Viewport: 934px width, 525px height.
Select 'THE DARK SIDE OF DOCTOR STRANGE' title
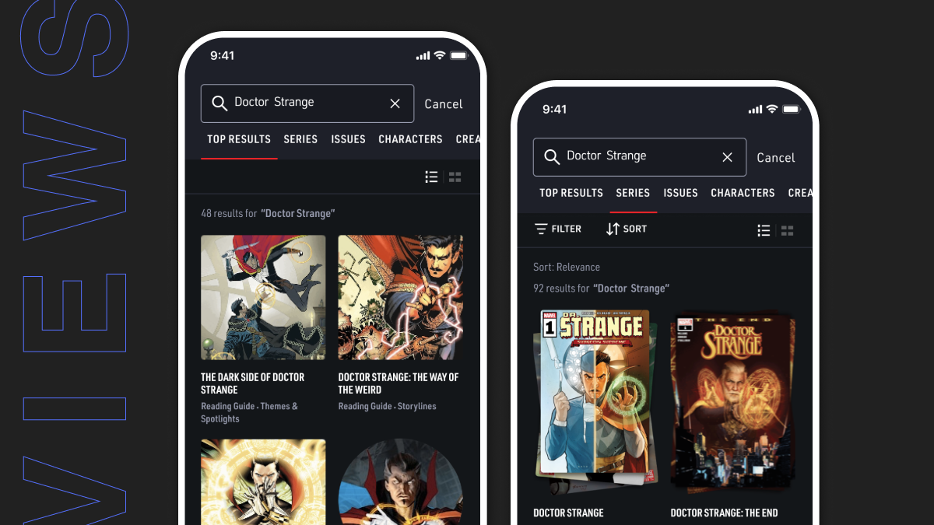[x=253, y=383]
